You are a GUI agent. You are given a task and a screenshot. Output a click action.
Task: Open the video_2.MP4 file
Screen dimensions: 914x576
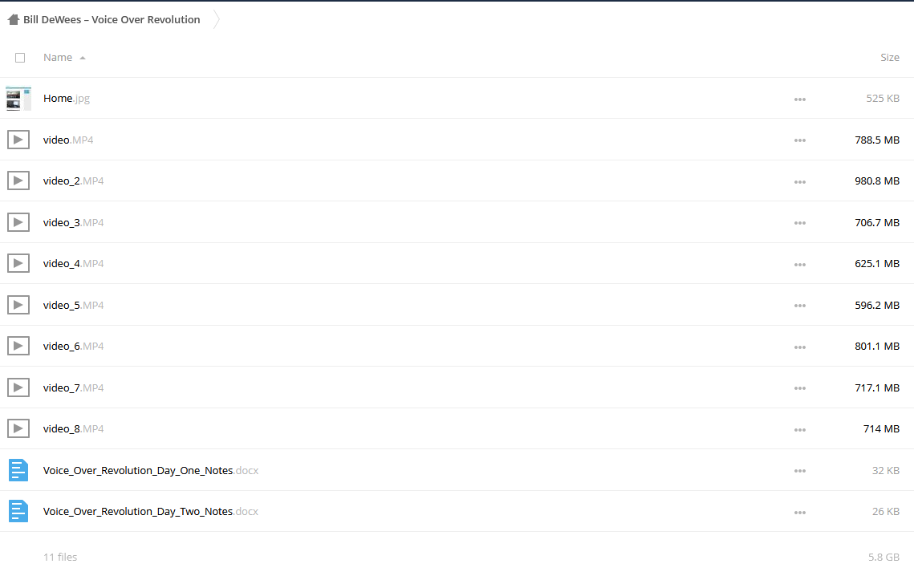pos(74,181)
